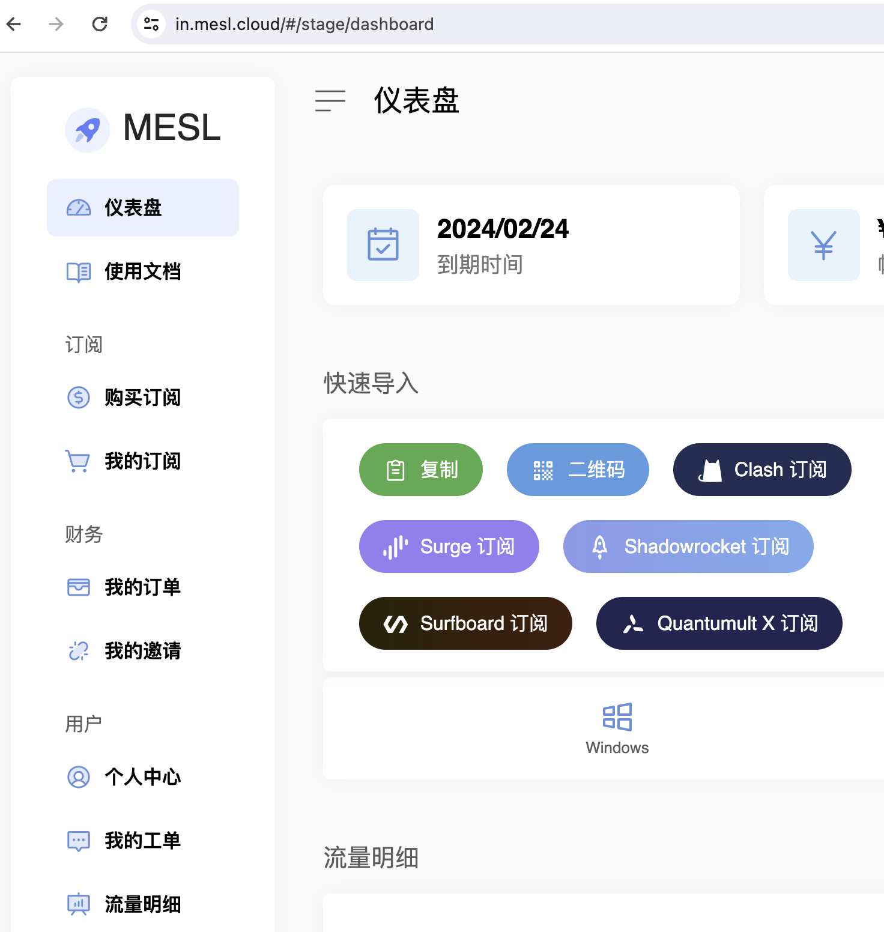Show subscription 二维码 QR code
Image resolution: width=884 pixels, height=932 pixels.
point(578,470)
